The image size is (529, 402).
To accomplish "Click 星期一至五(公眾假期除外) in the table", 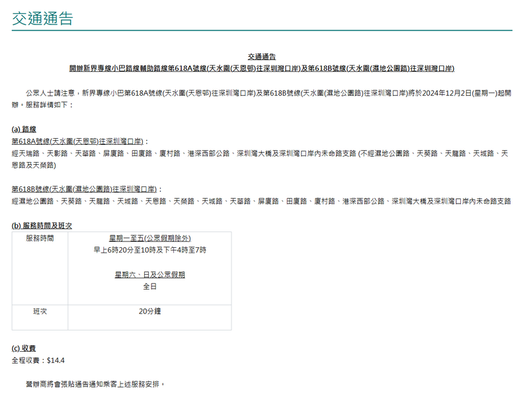I will point(150,237).
